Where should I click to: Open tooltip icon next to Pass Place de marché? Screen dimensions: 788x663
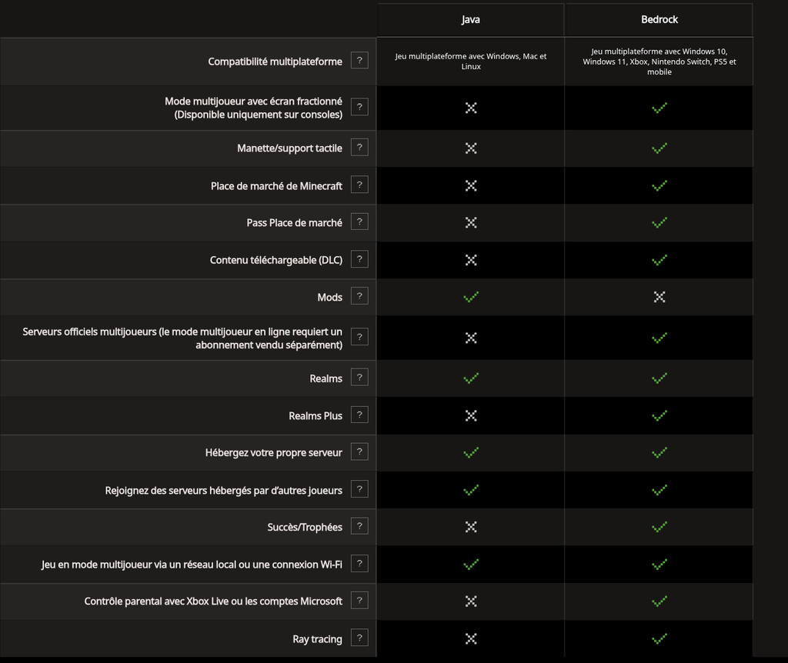pos(359,222)
